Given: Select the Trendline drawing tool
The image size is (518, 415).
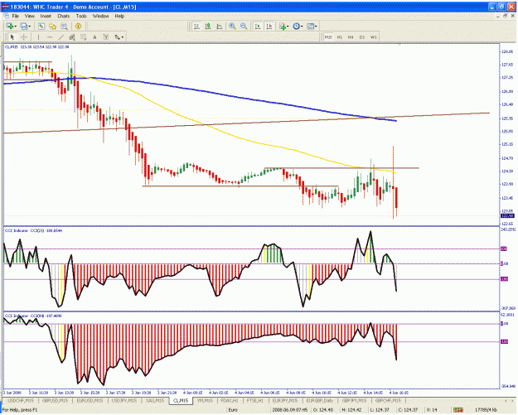Looking at the screenshot, I should tap(61, 37).
